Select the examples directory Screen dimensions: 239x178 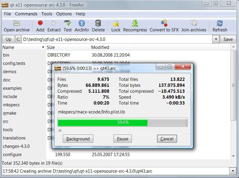pos(12,88)
